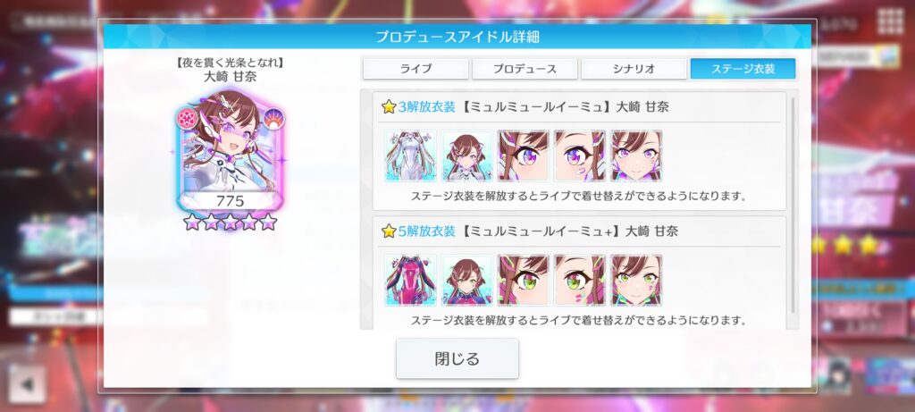The height and width of the screenshot is (412, 915).
Task: Click the white full-body costume icon
Action: (x=411, y=156)
